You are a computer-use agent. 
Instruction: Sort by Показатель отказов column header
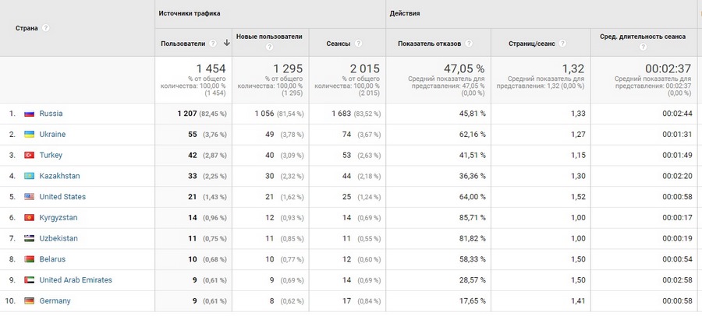click(429, 44)
